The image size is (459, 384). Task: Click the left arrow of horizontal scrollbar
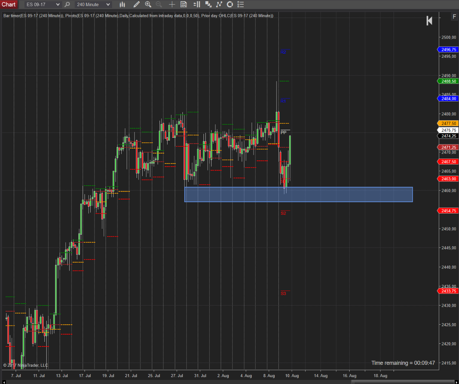click(3, 381)
